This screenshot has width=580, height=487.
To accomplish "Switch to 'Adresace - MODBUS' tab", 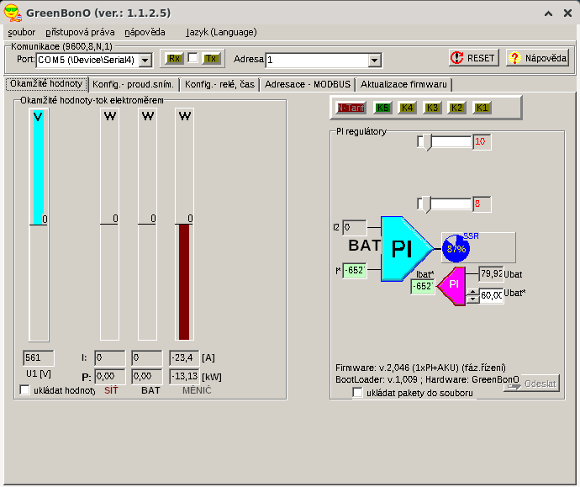I will pos(307,85).
